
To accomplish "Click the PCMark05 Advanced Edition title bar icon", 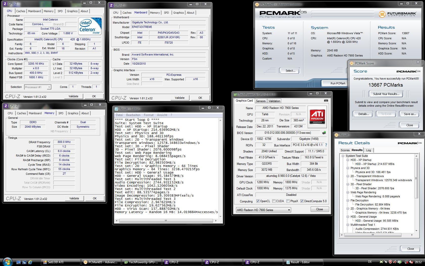I will 257,4.
